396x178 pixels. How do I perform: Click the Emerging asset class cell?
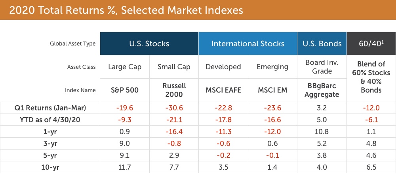(x=272, y=67)
